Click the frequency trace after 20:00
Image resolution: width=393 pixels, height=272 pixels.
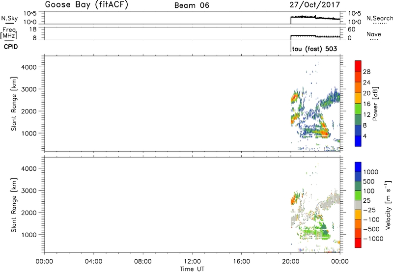[315, 36]
